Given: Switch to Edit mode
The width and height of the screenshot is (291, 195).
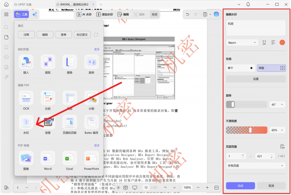Looking at the screenshot, I should 45,35.
